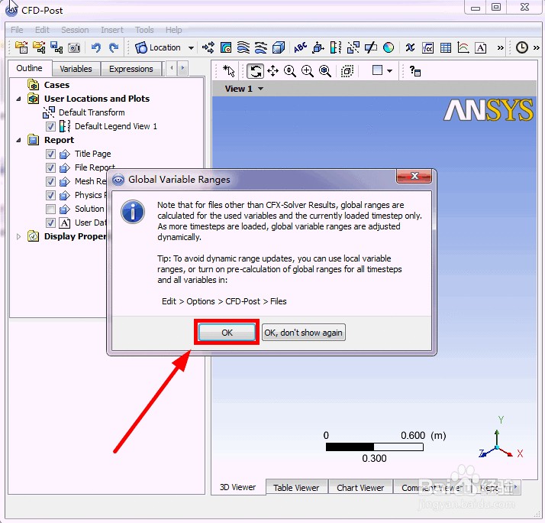Open the Insert menu

pos(112,30)
